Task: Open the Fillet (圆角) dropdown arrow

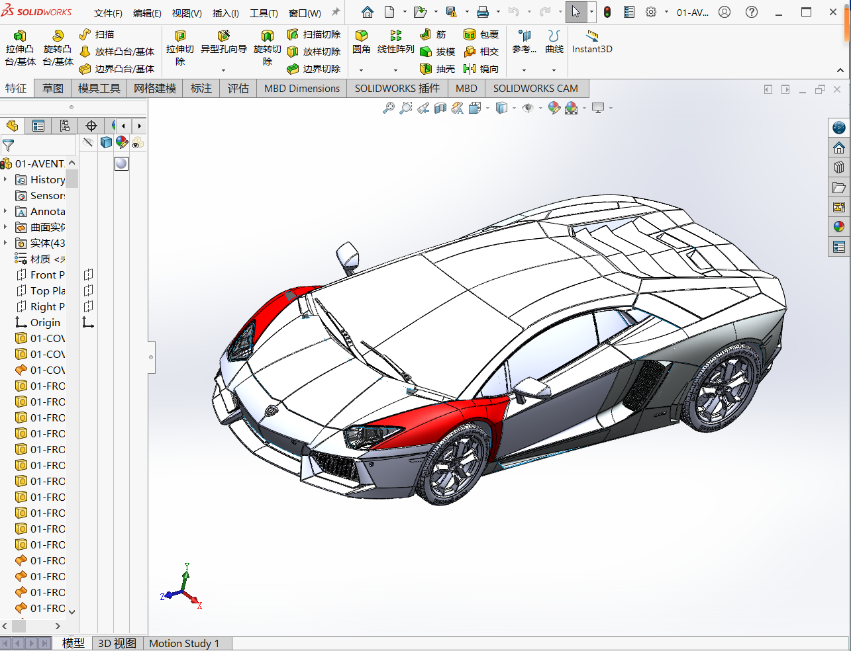Action: click(362, 70)
